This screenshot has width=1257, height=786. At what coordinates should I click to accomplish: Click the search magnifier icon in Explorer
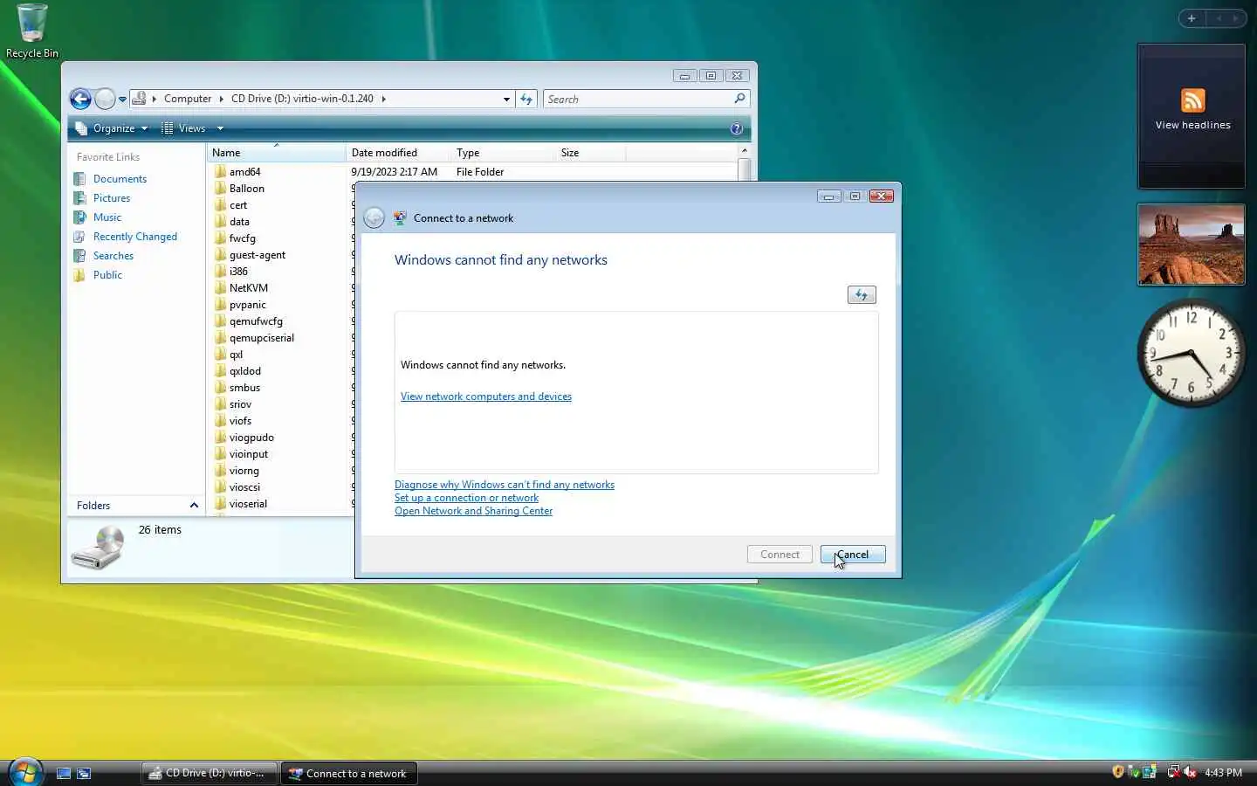pos(739,99)
